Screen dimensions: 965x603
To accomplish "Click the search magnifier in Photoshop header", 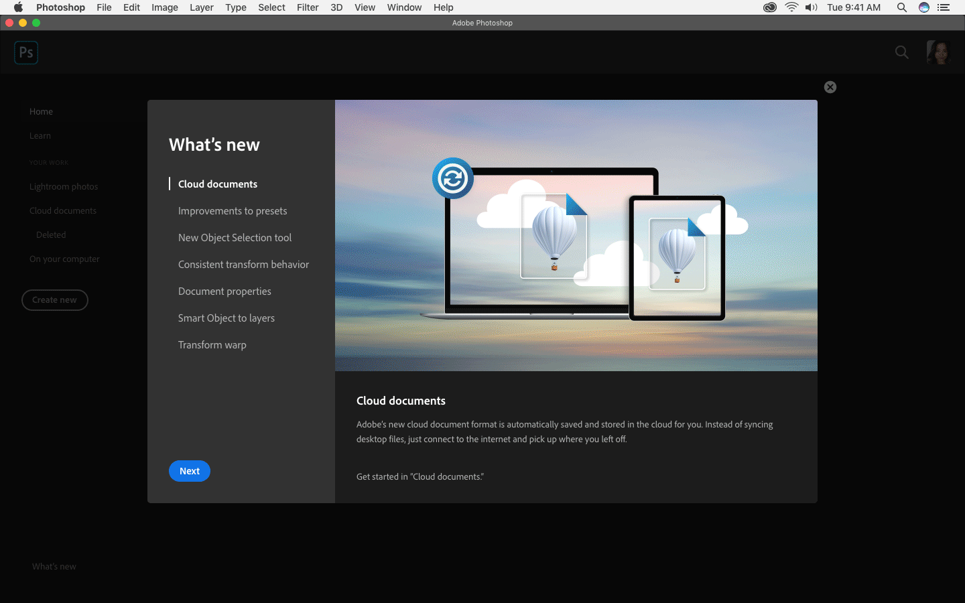I will pos(902,52).
